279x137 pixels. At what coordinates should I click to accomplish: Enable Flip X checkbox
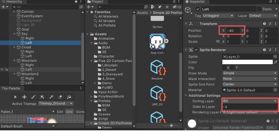tap(224, 68)
